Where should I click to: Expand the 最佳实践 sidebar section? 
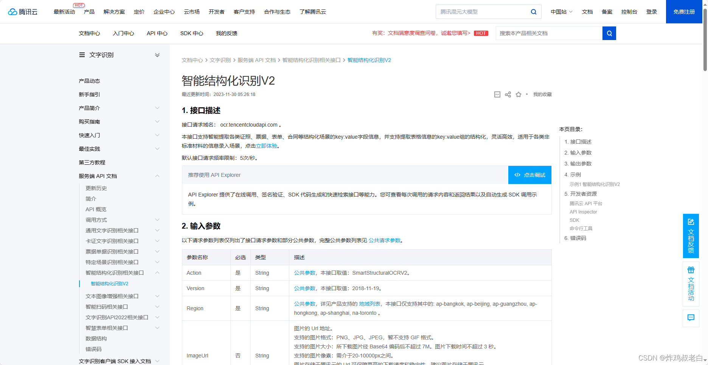click(157, 149)
